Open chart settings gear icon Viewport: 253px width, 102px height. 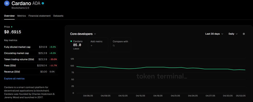[244, 34]
